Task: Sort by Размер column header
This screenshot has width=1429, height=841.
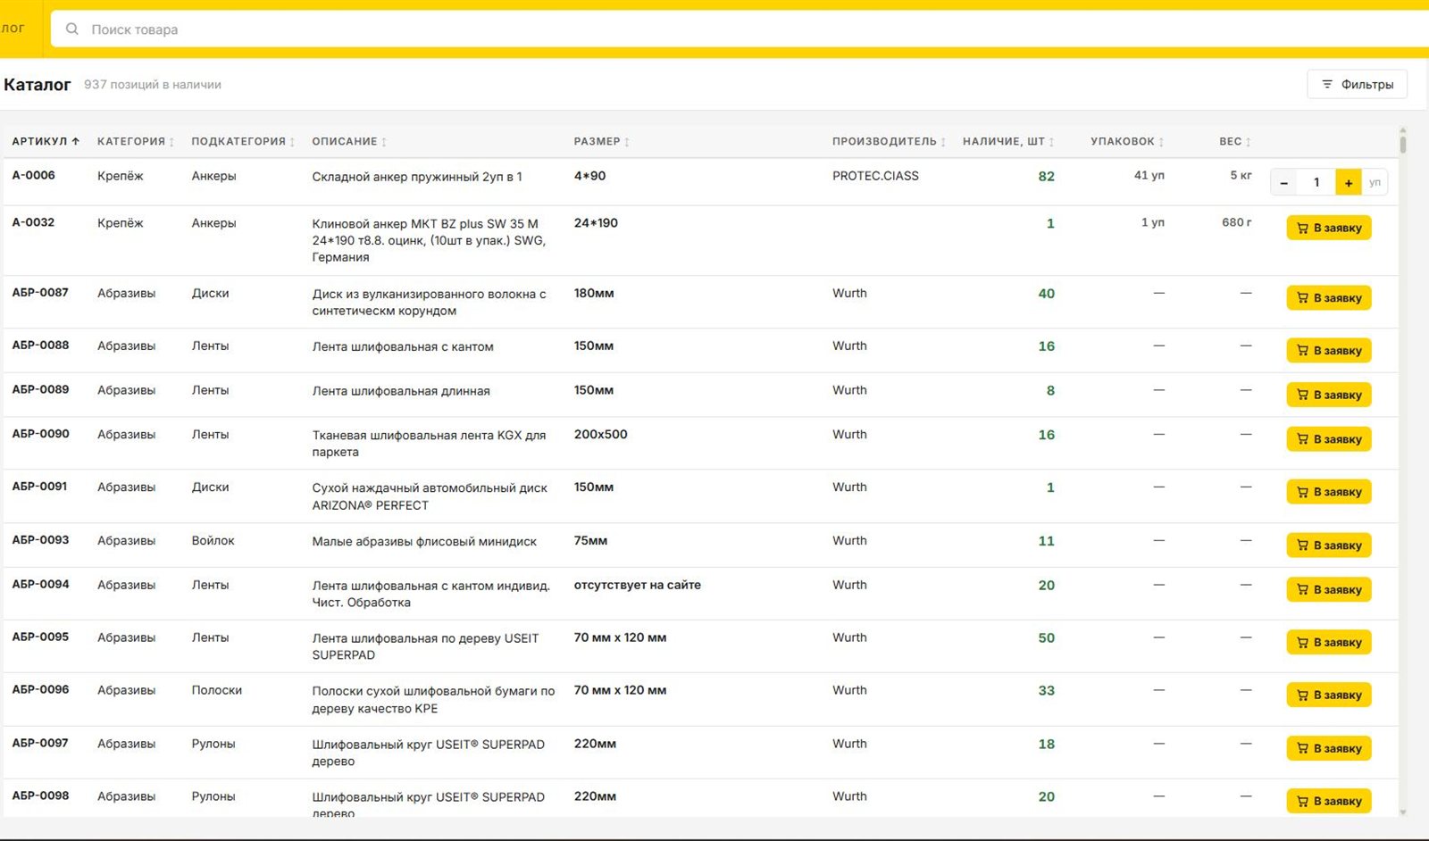Action: point(601,141)
